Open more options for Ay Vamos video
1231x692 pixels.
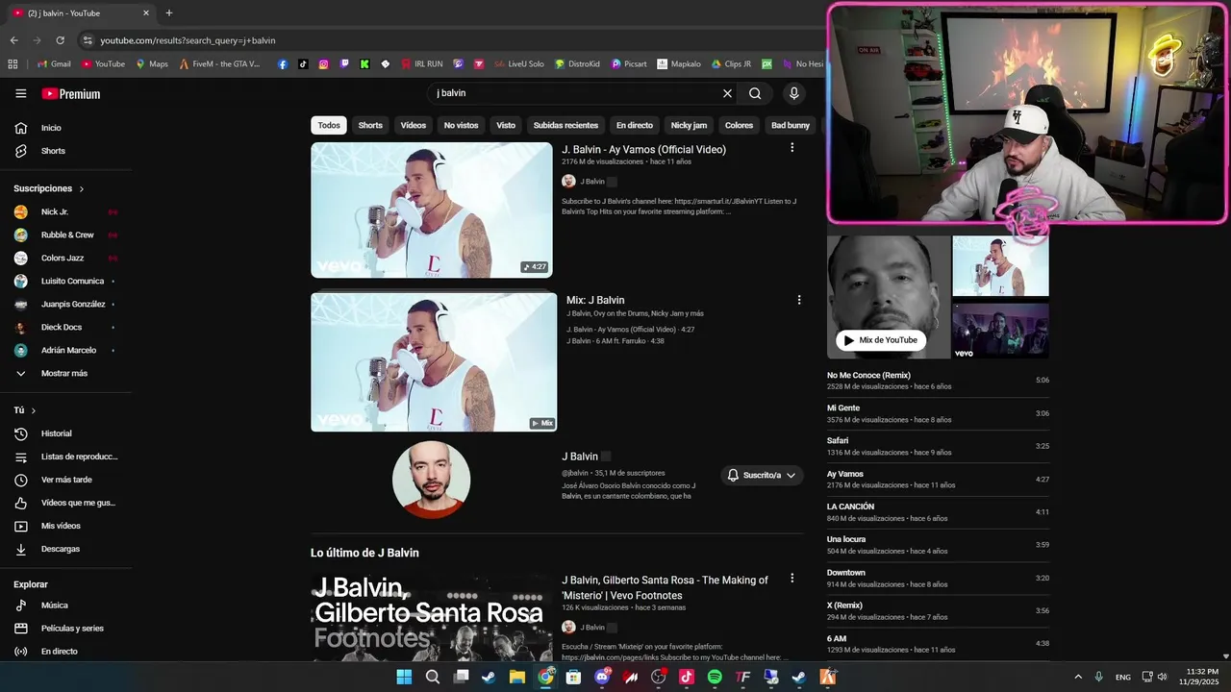[x=791, y=148]
